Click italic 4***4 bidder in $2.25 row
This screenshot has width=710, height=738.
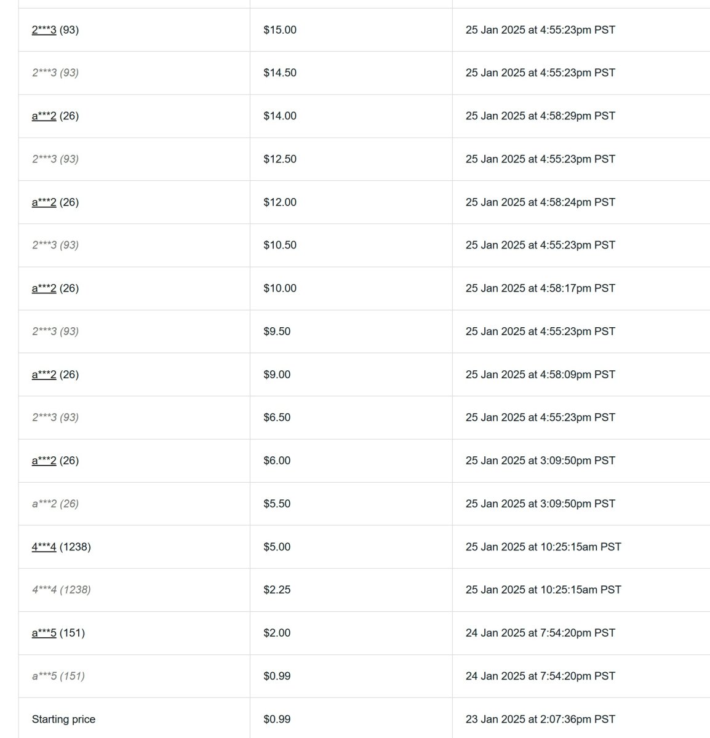pyautogui.click(x=61, y=590)
